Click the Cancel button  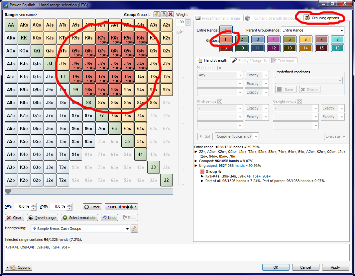305,267
